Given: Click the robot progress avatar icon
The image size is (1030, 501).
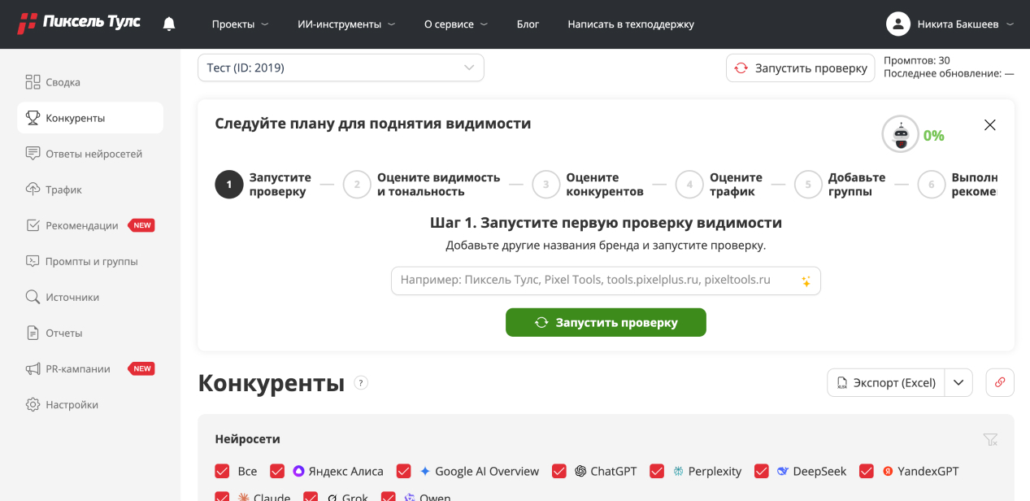Looking at the screenshot, I should tap(901, 134).
